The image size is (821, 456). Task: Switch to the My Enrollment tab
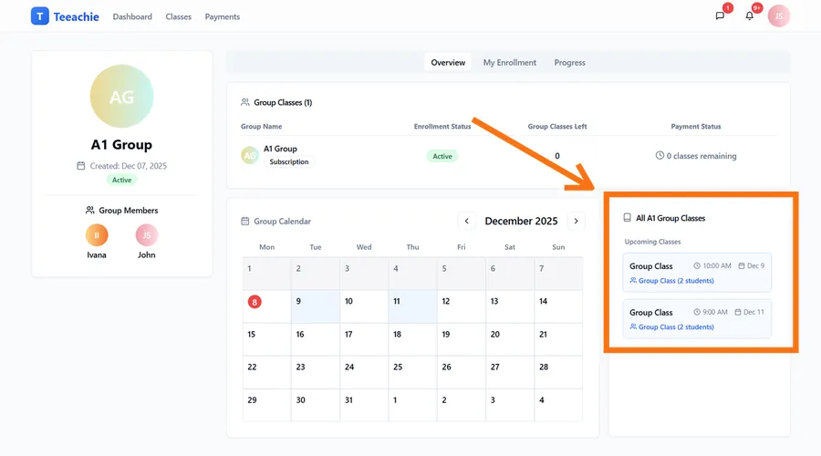tap(509, 63)
